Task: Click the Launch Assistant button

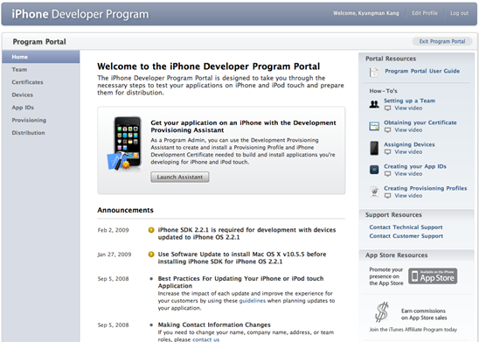Action: pyautogui.click(x=180, y=177)
